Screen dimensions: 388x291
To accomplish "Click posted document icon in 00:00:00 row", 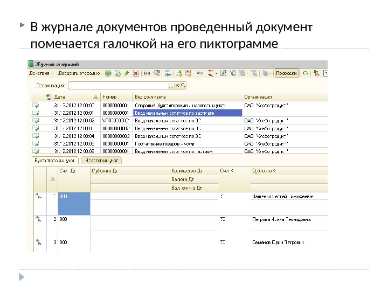I will (x=36, y=105).
